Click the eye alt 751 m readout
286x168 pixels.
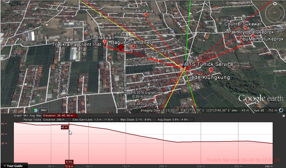pyautogui.click(x=266, y=110)
